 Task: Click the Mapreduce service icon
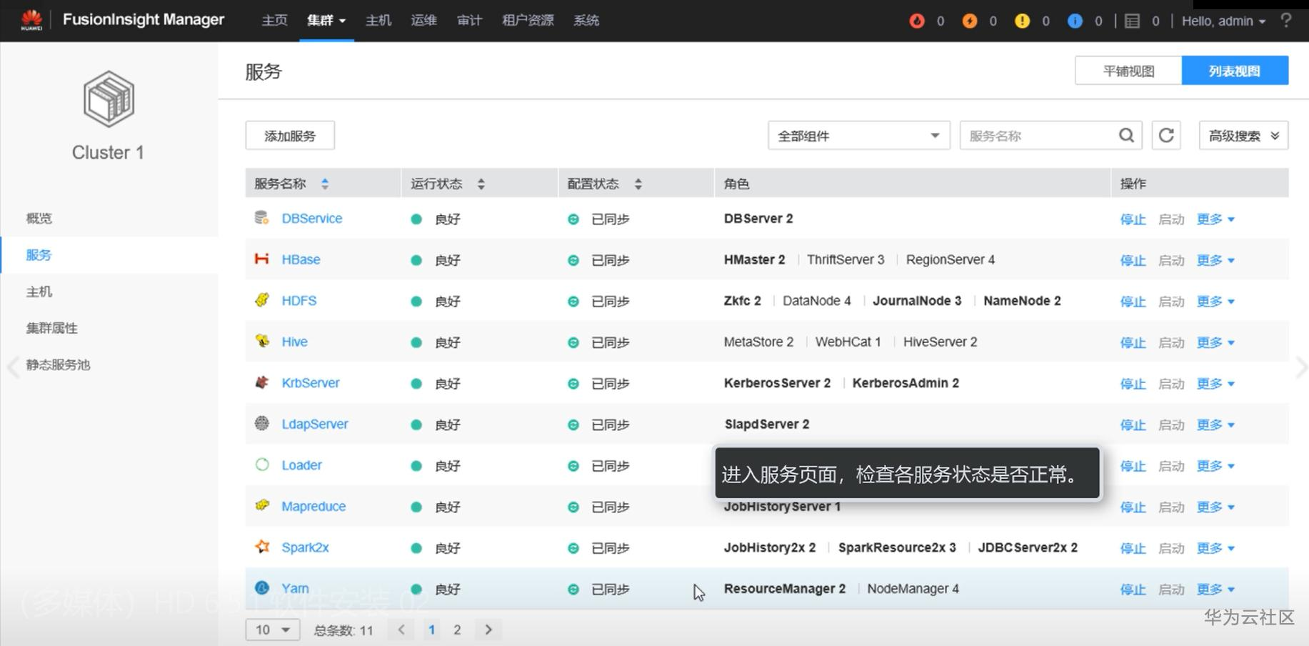[x=262, y=505]
